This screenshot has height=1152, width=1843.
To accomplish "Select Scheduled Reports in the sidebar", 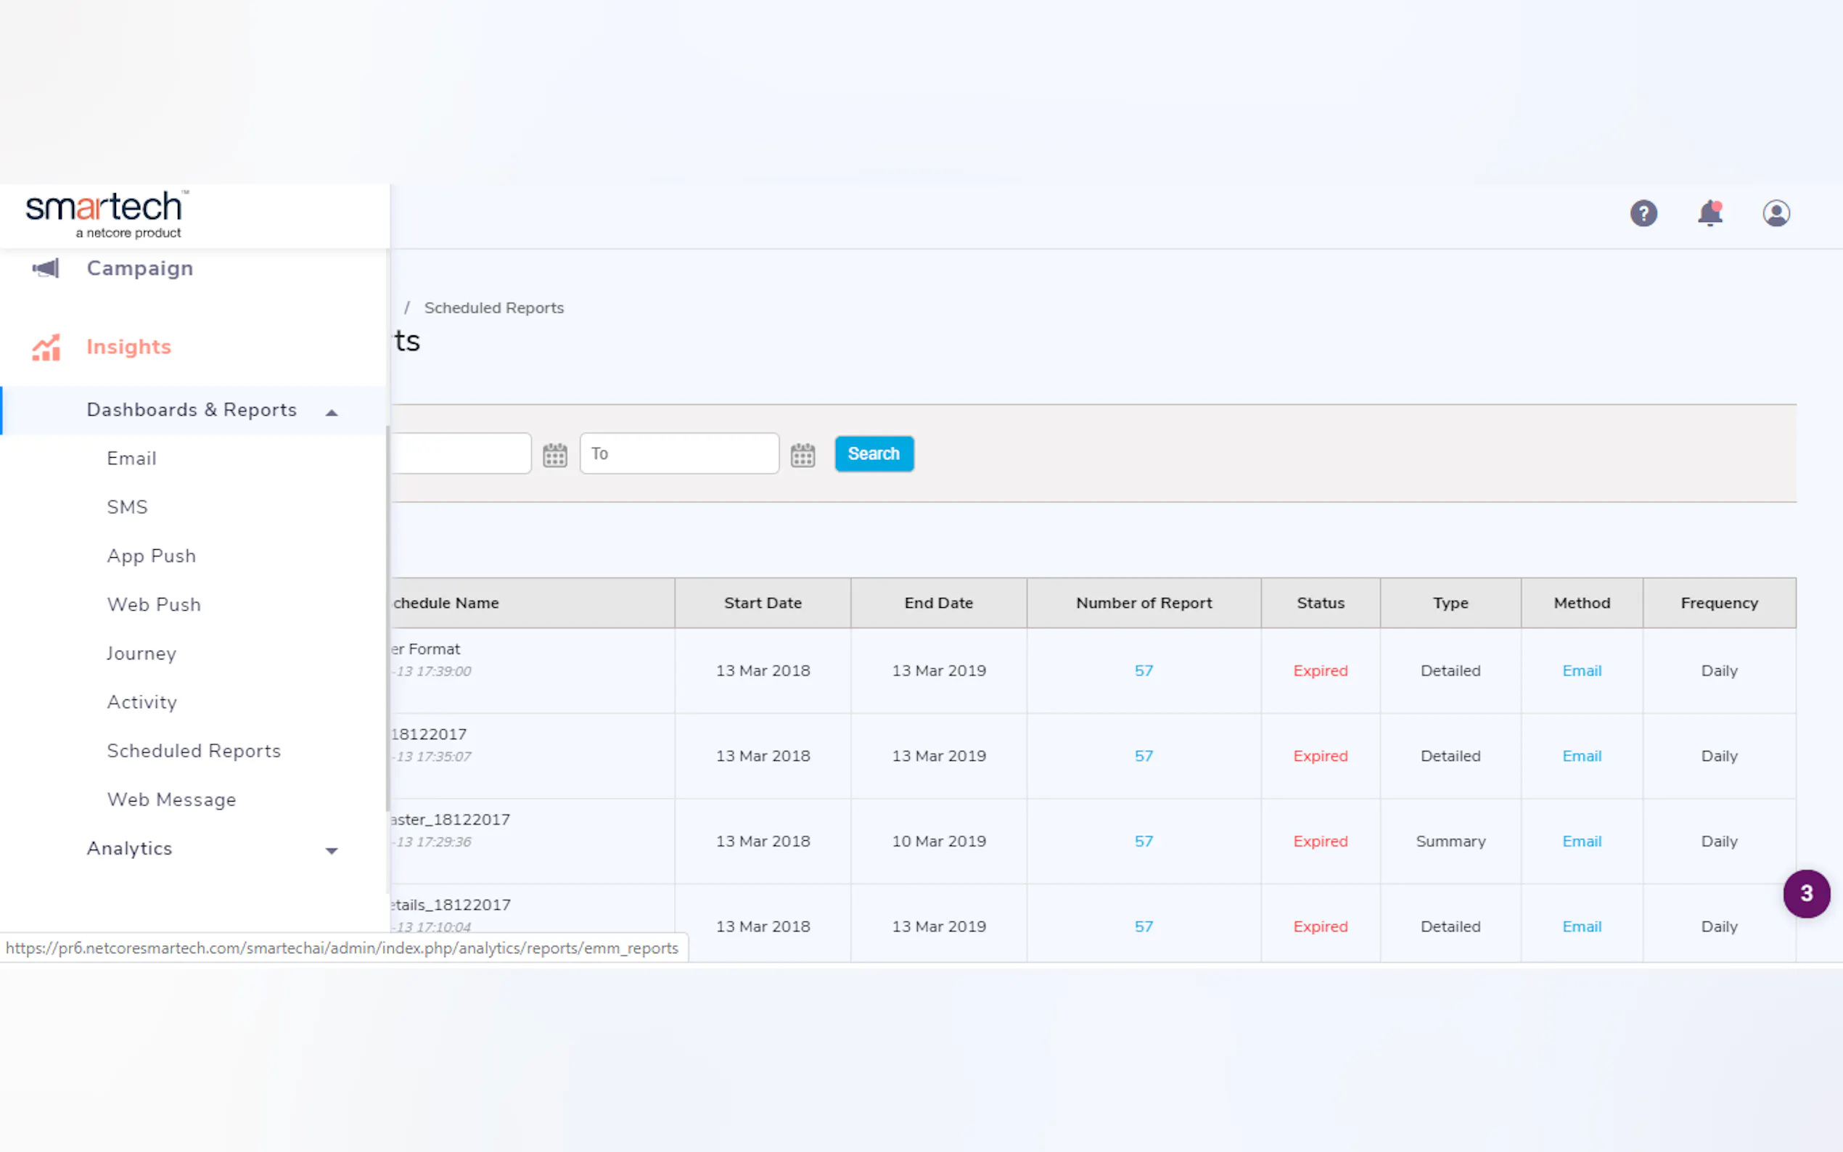I will [x=194, y=751].
